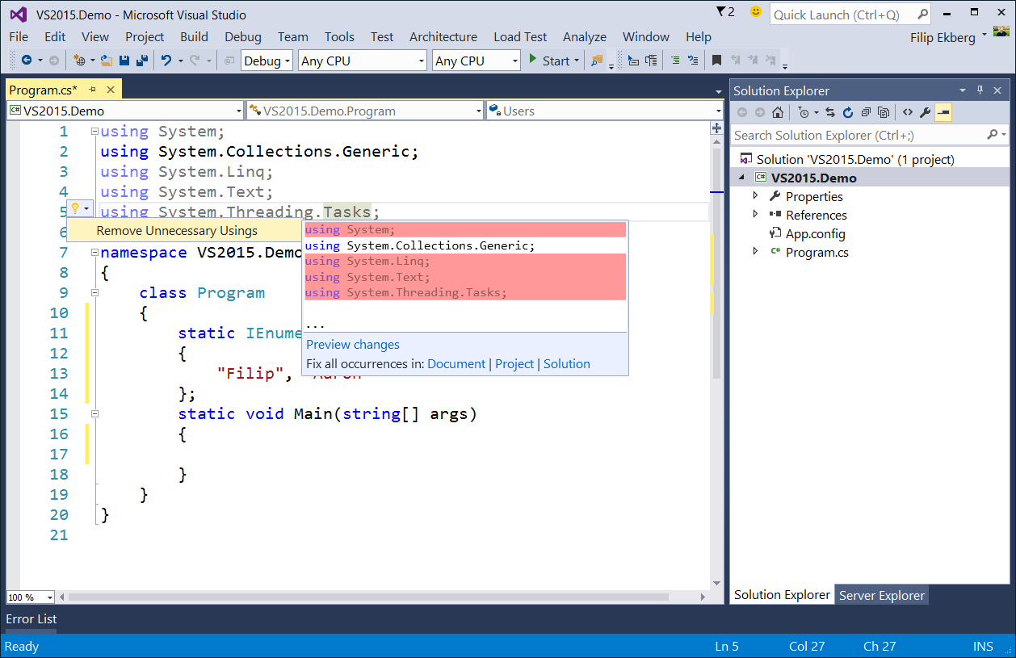1016x658 pixels.
Task: Click the Preview changes link
Action: [x=353, y=345]
